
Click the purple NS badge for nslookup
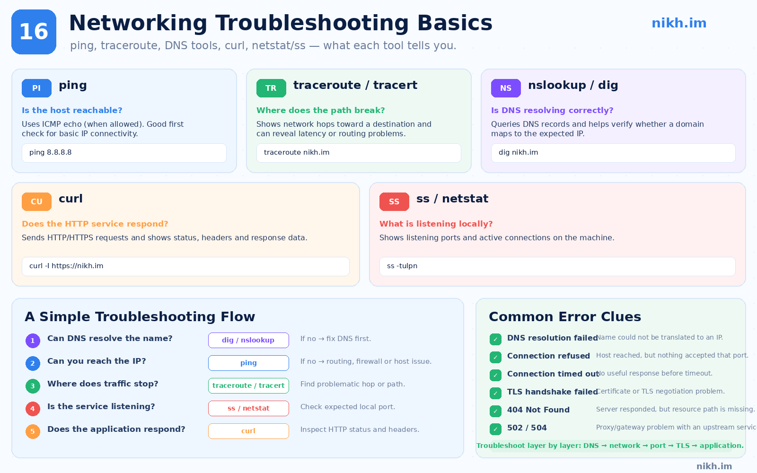click(x=506, y=88)
